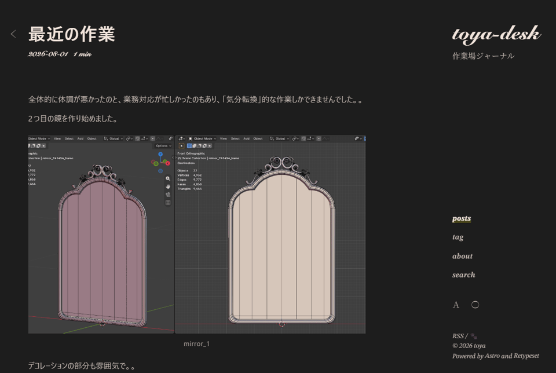Viewport: 556px width, 373px height.
Task: Click the post date 2026-08-01
Action: coord(48,54)
